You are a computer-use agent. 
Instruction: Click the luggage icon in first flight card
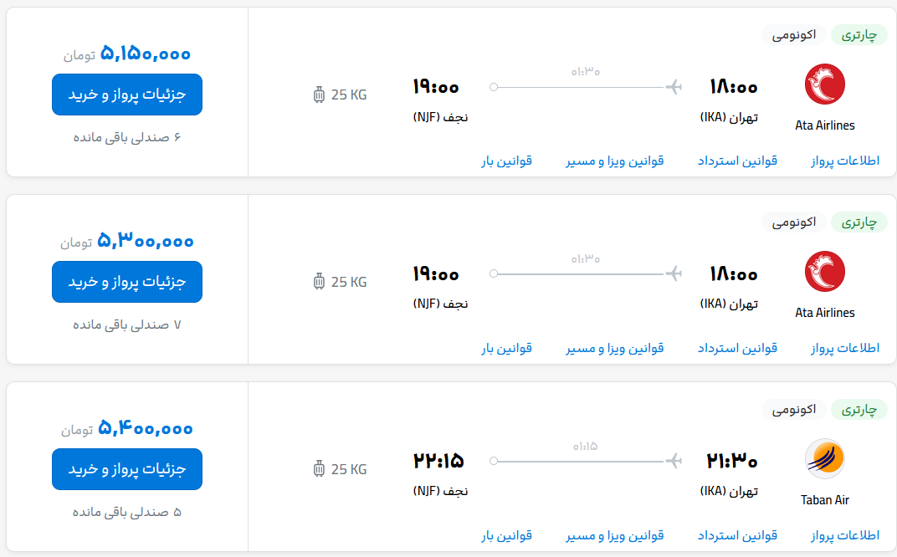pos(319,95)
